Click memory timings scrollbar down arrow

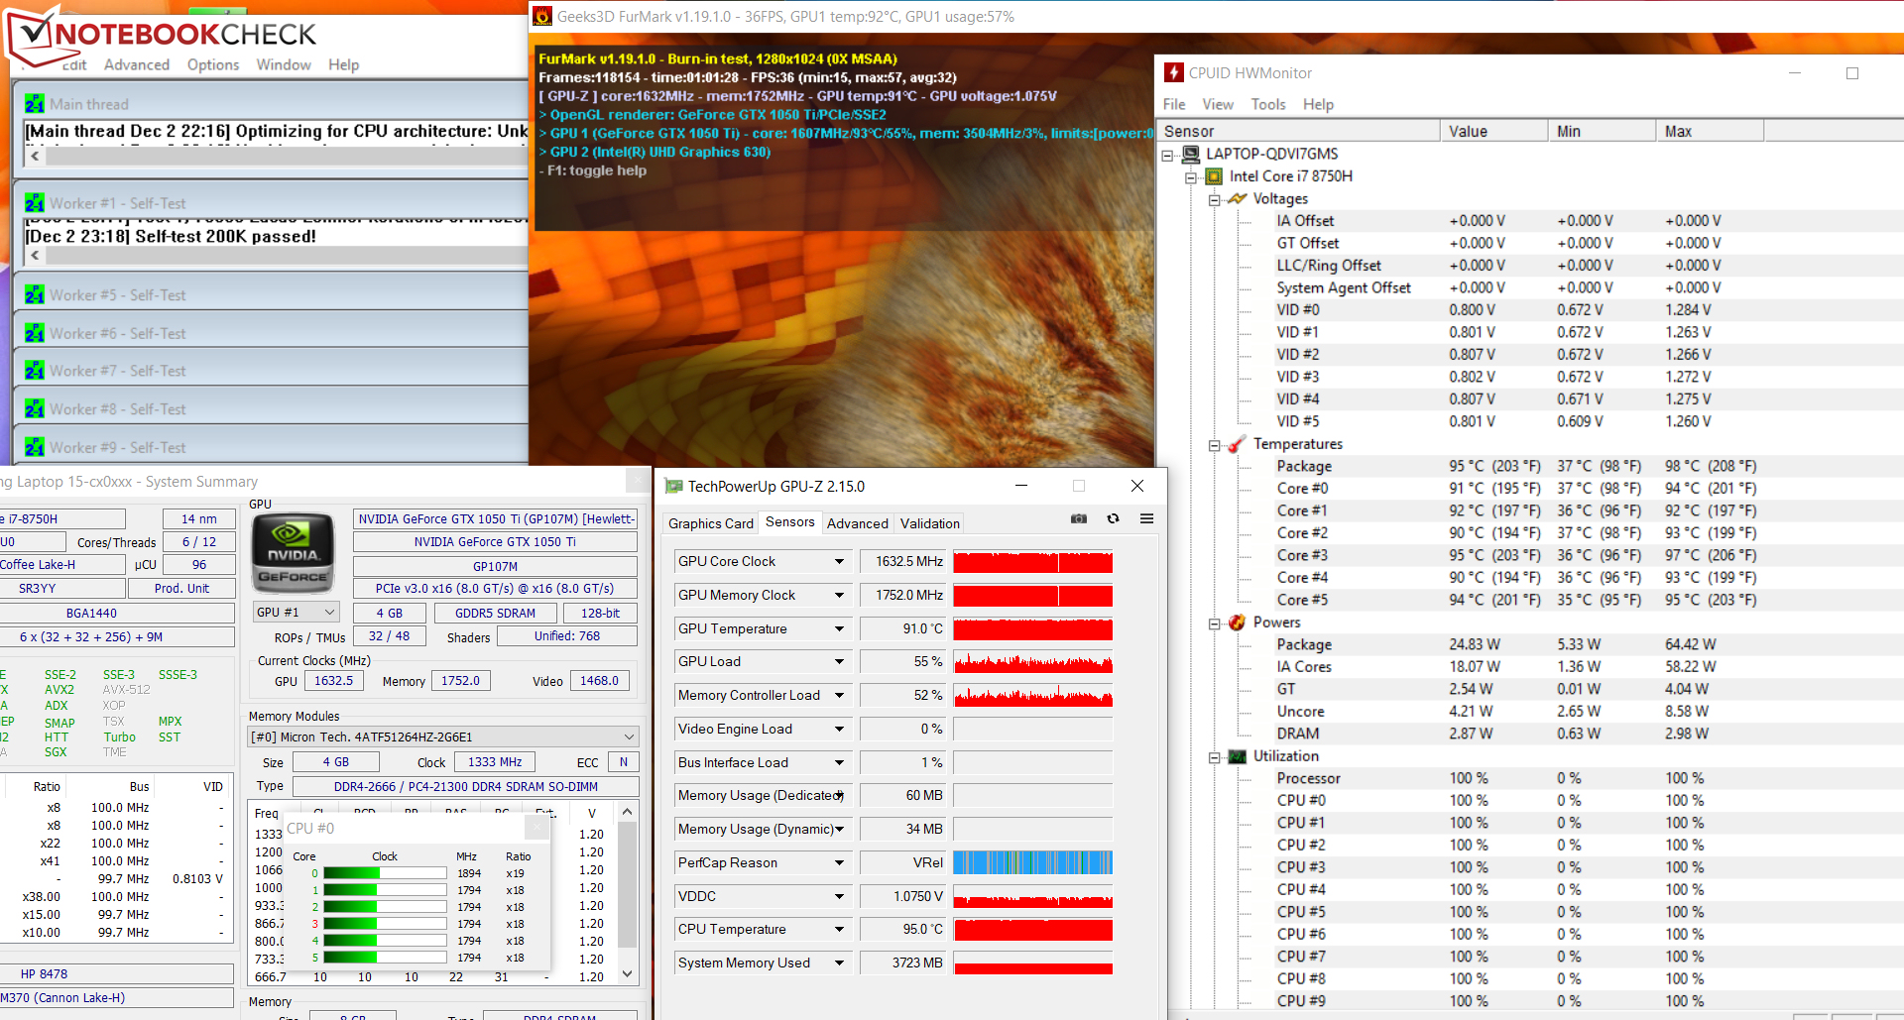coord(627,974)
